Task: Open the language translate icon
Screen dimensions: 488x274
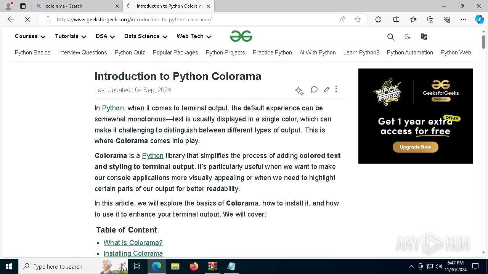Action: [x=424, y=37]
